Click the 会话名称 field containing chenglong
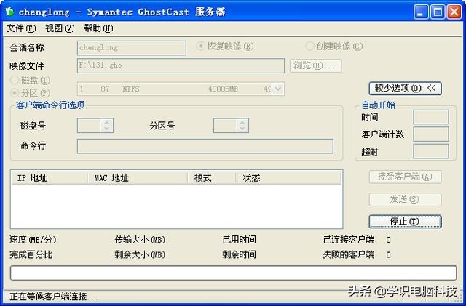This screenshot has width=466, height=306. point(132,48)
